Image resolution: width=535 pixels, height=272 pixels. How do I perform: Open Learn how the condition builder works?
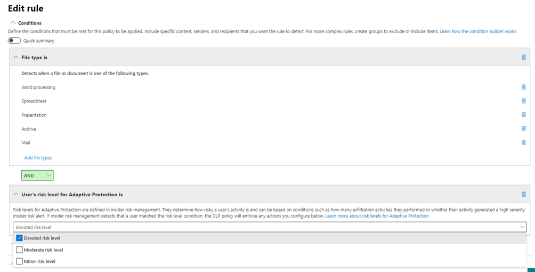click(477, 31)
